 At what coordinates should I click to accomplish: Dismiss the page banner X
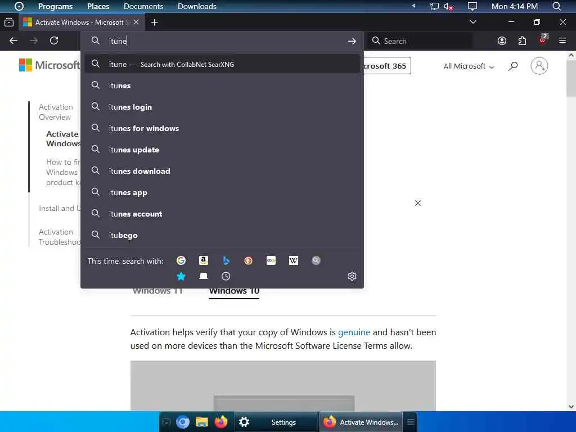[x=418, y=203]
